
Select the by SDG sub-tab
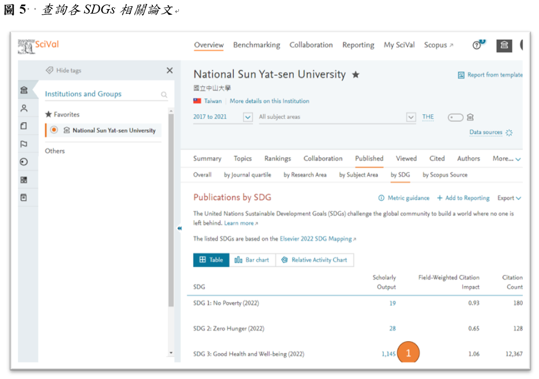(400, 175)
